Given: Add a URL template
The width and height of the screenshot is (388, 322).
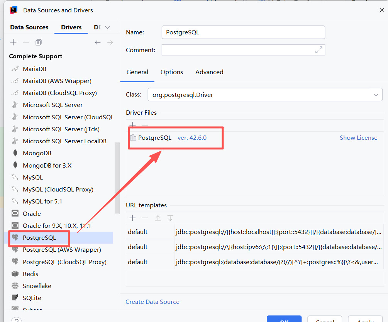Looking at the screenshot, I should pos(133,218).
